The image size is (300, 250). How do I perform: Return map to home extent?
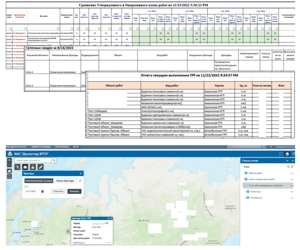click(x=9, y=171)
